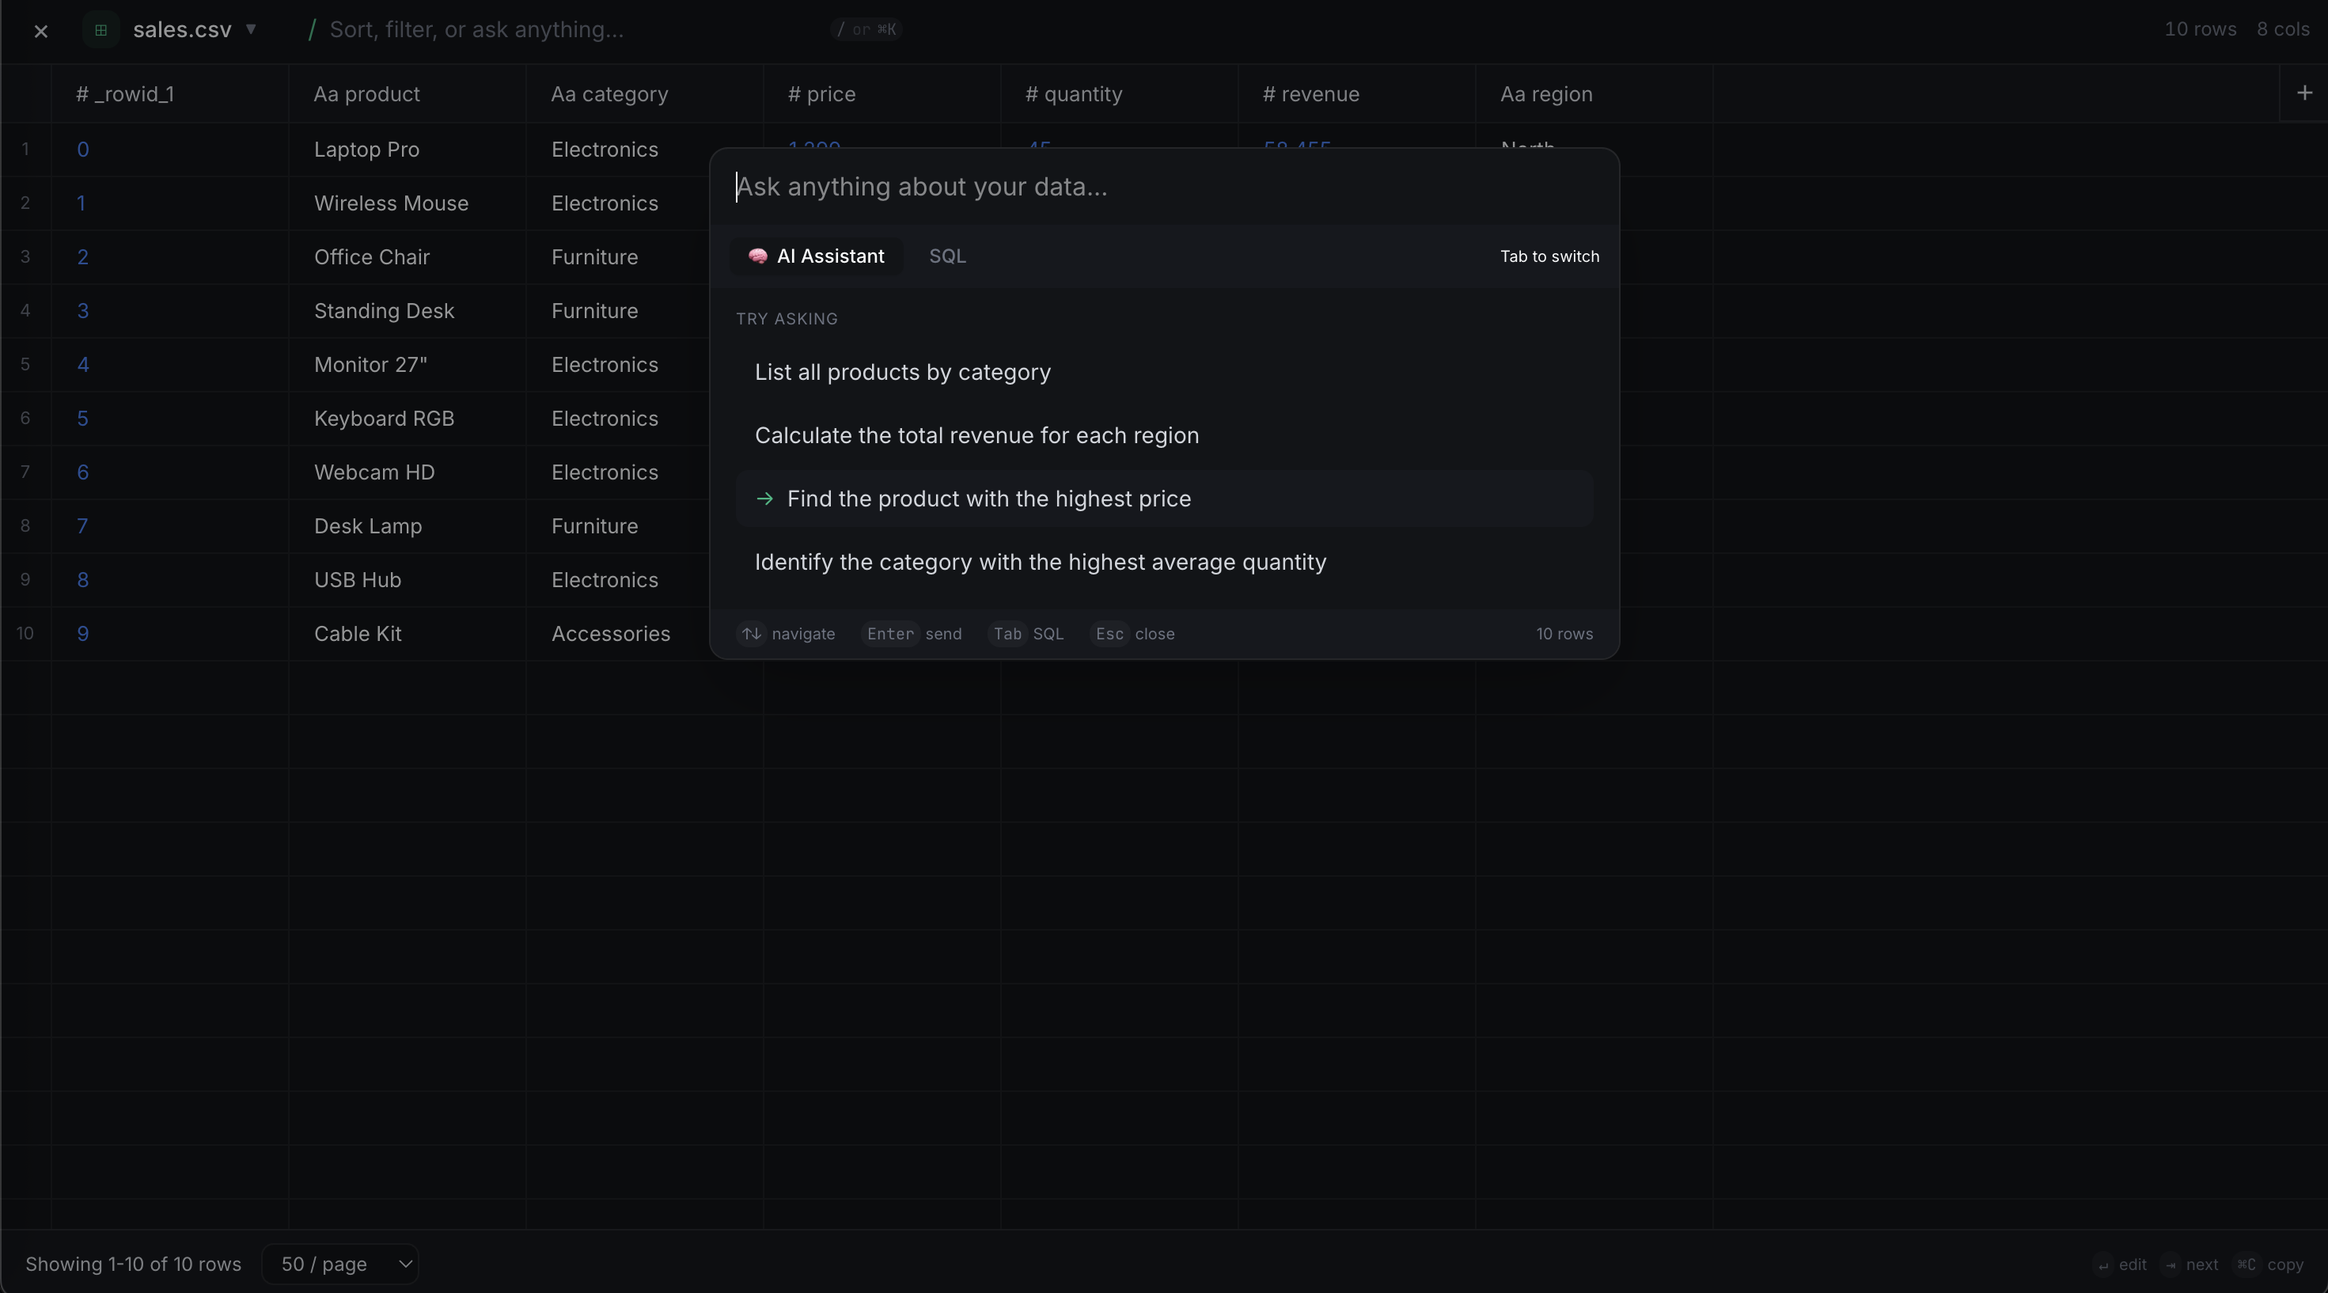Viewport: 2328px width, 1293px height.
Task: Click the next-arrow icon in status bar
Action: click(2173, 1265)
